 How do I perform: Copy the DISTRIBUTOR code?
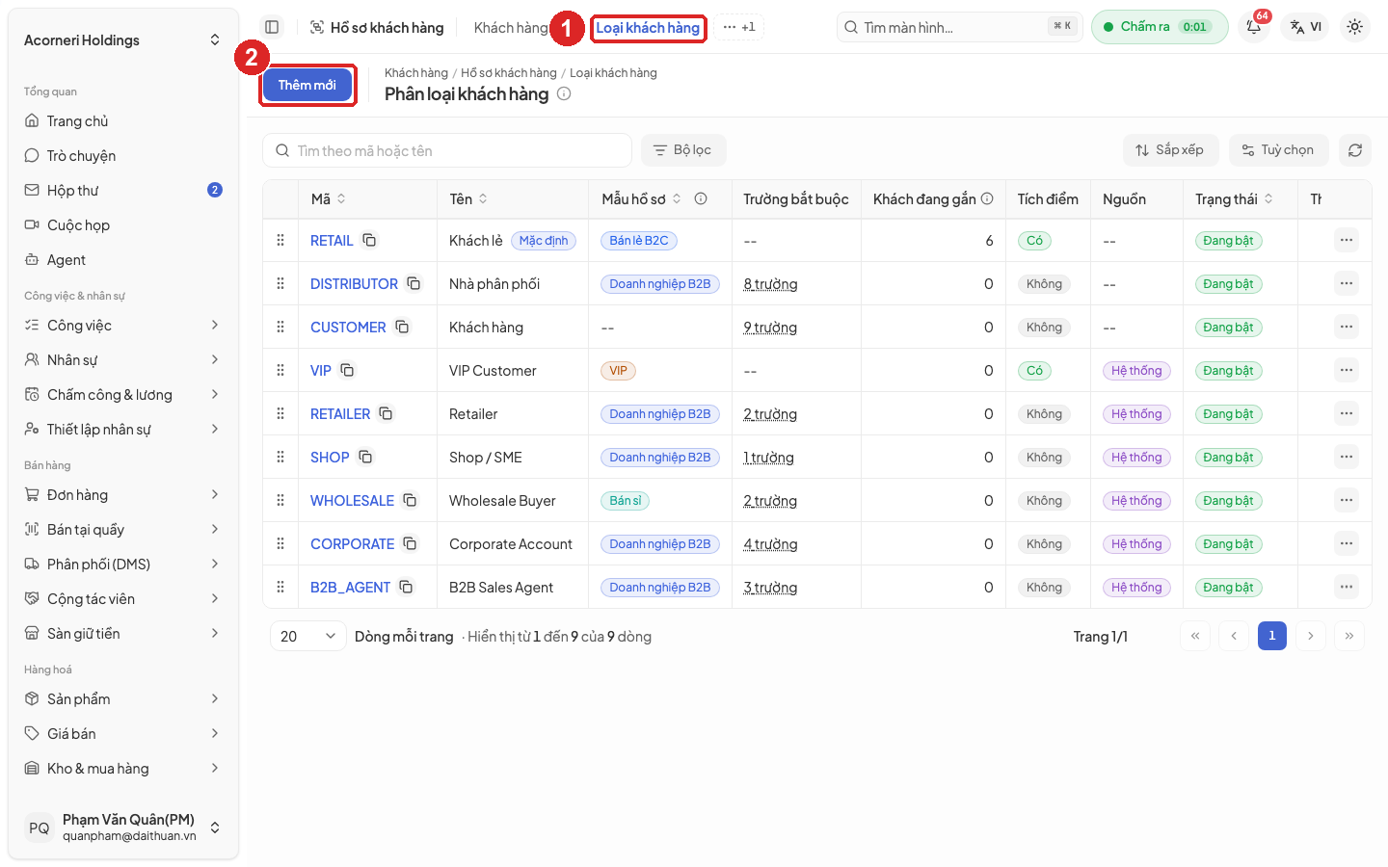[x=414, y=283]
